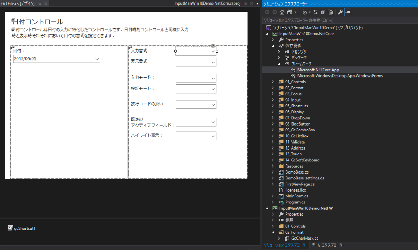The image size is (418, 250).
Task: Click the Resources folder icon
Action: (x=281, y=166)
